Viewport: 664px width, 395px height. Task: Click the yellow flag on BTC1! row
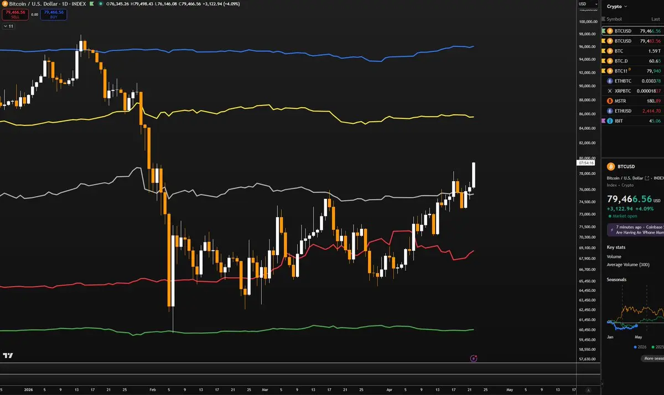pos(603,71)
